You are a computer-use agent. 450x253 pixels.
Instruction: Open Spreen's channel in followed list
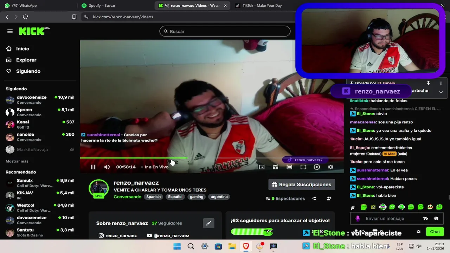click(40, 112)
